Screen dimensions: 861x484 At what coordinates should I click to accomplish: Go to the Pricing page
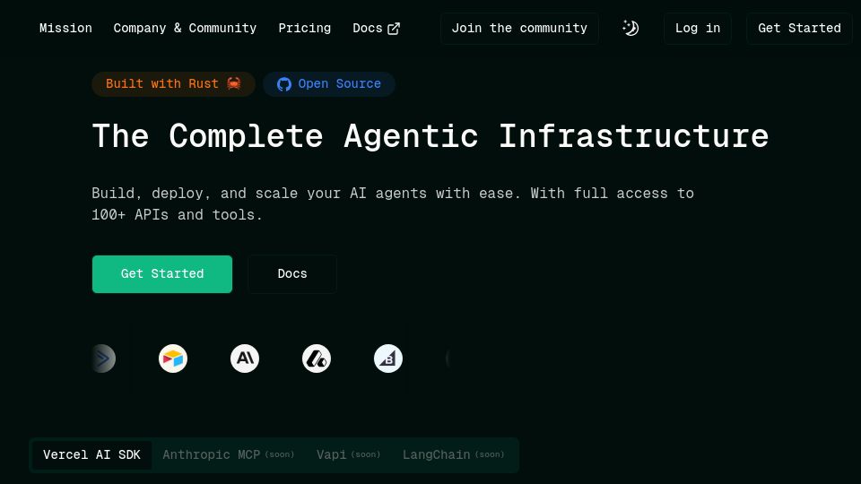click(x=305, y=28)
